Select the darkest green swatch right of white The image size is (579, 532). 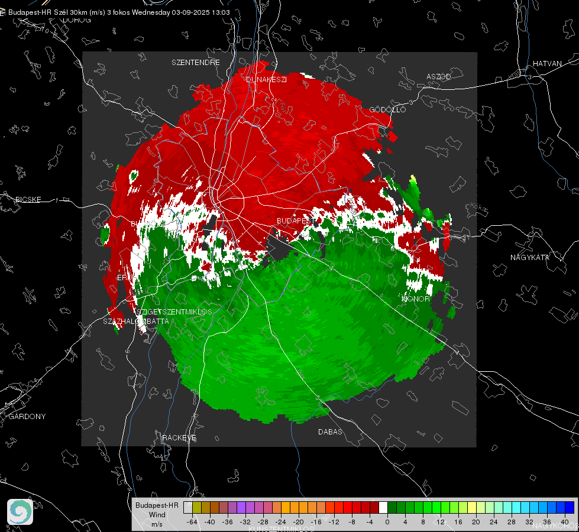[392, 508]
